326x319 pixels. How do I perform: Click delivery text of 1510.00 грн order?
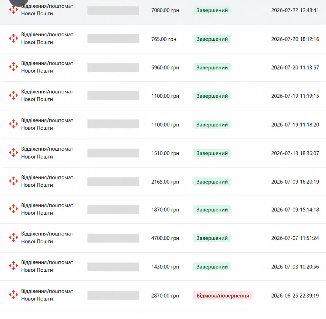(x=47, y=153)
